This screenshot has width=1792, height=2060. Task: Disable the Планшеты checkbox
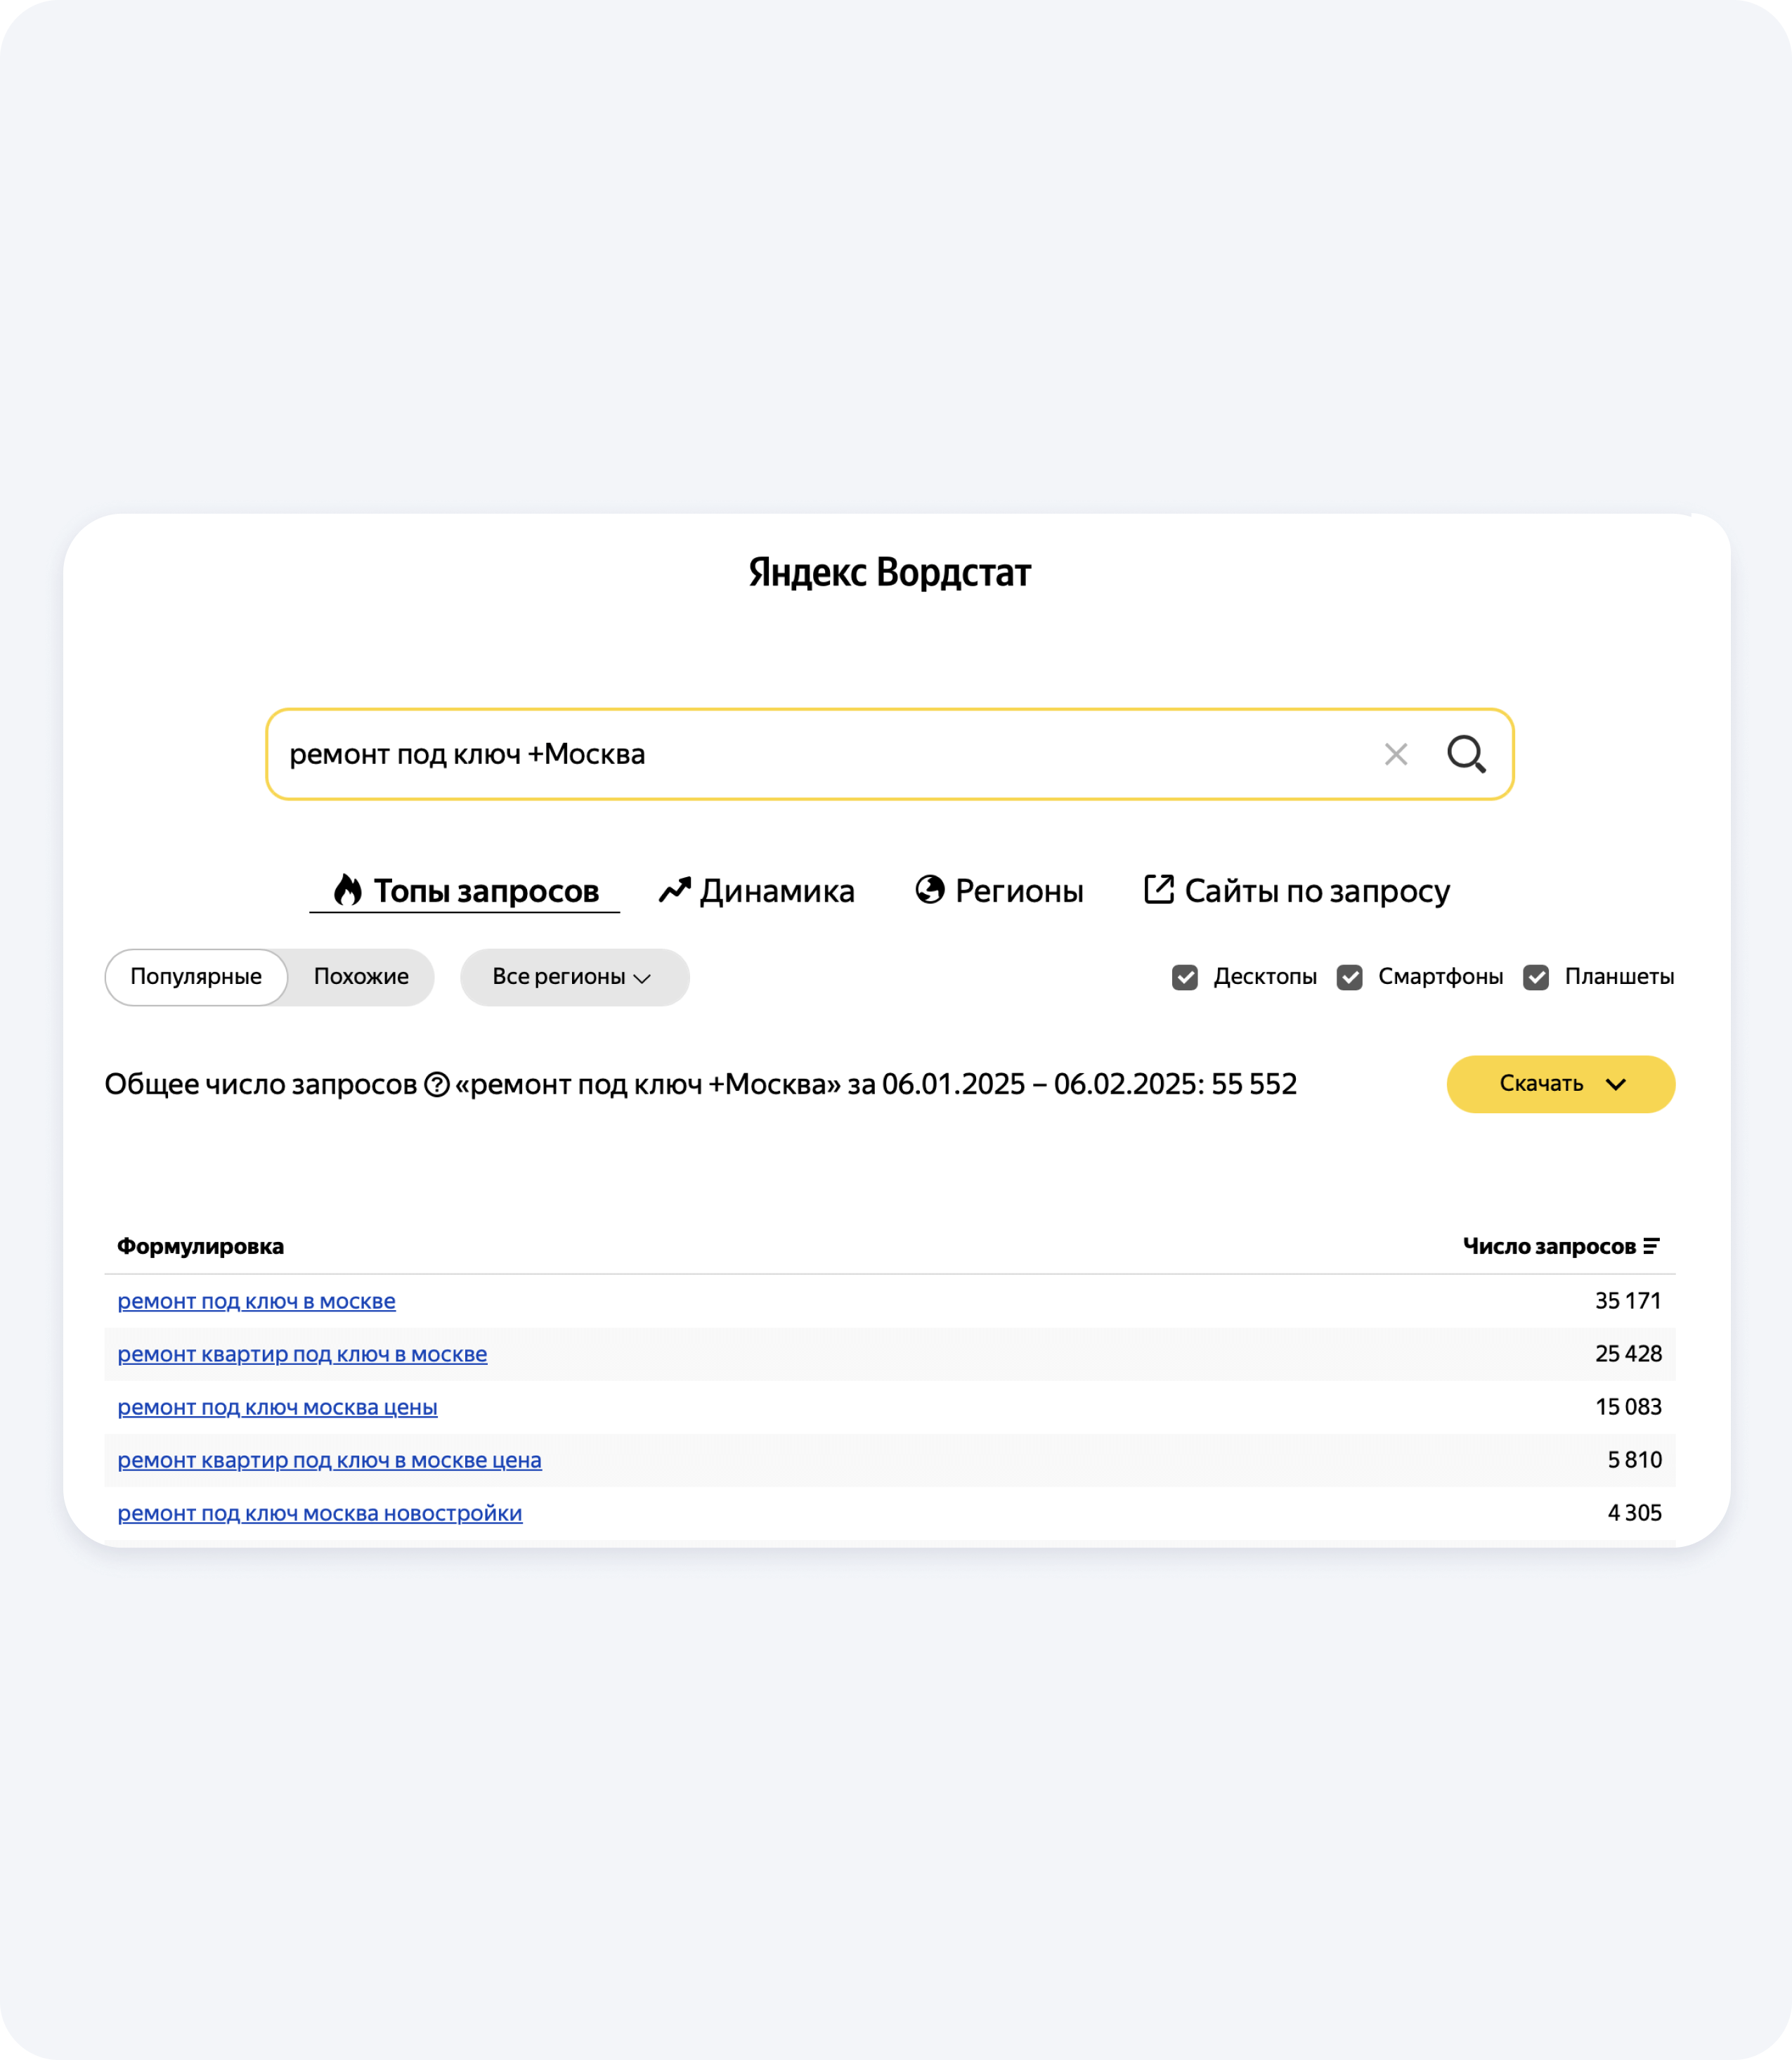tap(1536, 977)
